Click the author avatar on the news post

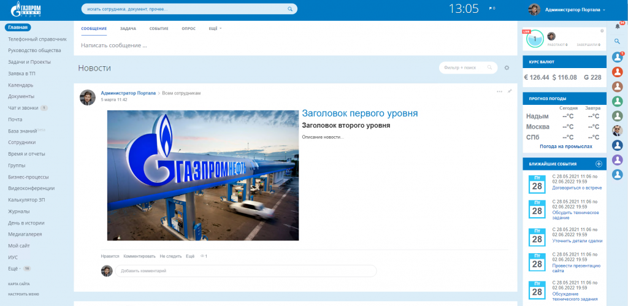click(88, 98)
